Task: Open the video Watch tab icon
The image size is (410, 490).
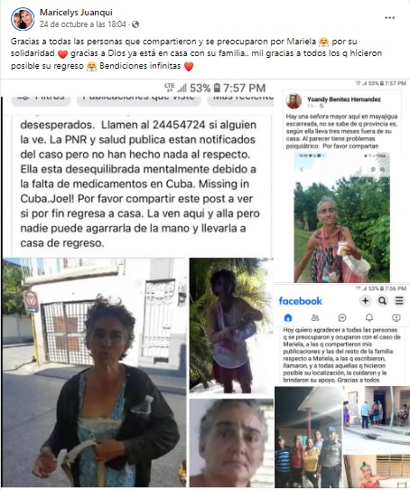Action: [x=396, y=318]
